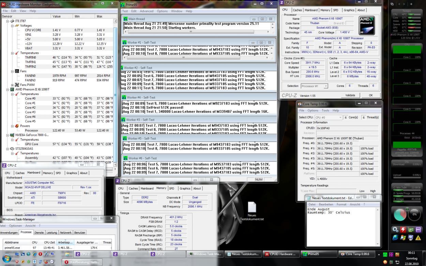Screen dimensions: 426x266
Task: Switch to Prime95 via taskbar button
Action: coord(318,254)
